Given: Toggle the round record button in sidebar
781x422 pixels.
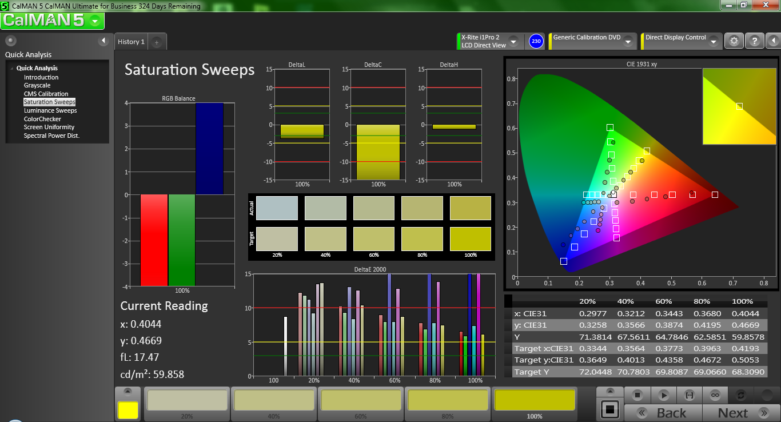Looking at the screenshot, I should (x=10, y=41).
